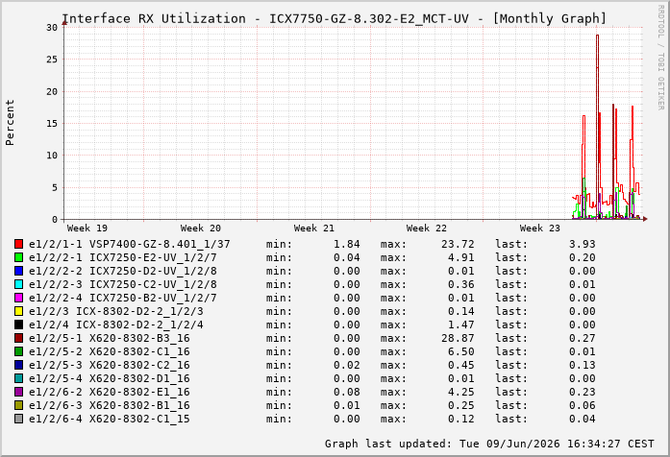Click the red swatch for e1/2/1-1
This screenshot has width=670, height=457.
click(18, 244)
